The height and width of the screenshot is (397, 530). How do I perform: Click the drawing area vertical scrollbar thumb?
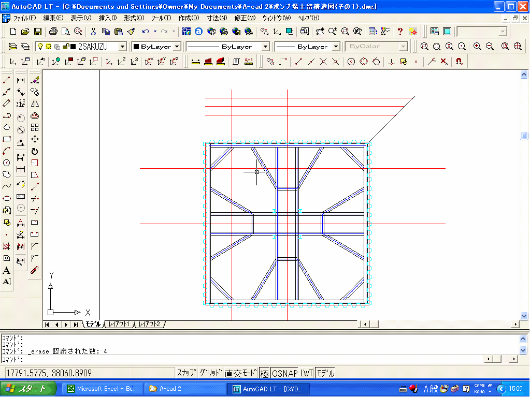(524, 136)
